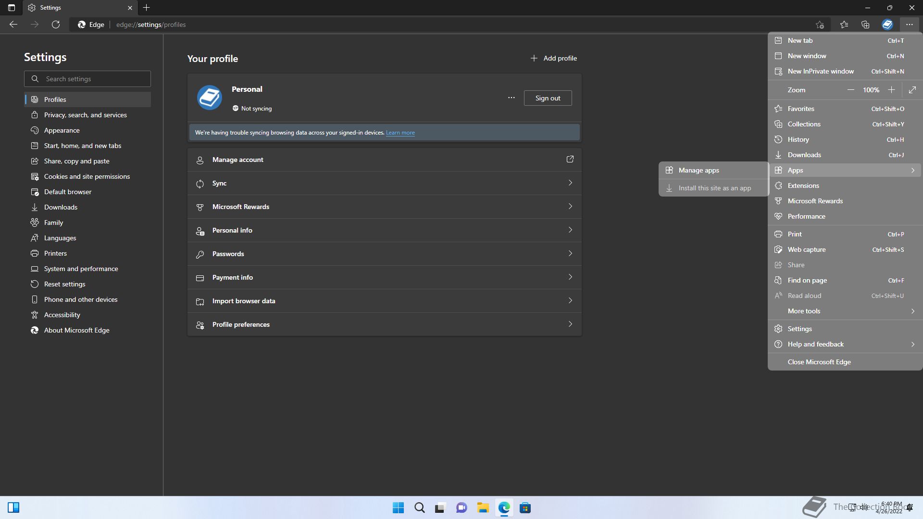This screenshot has height=519, width=923.
Task: Open Task View from taskbar
Action: pos(440,508)
